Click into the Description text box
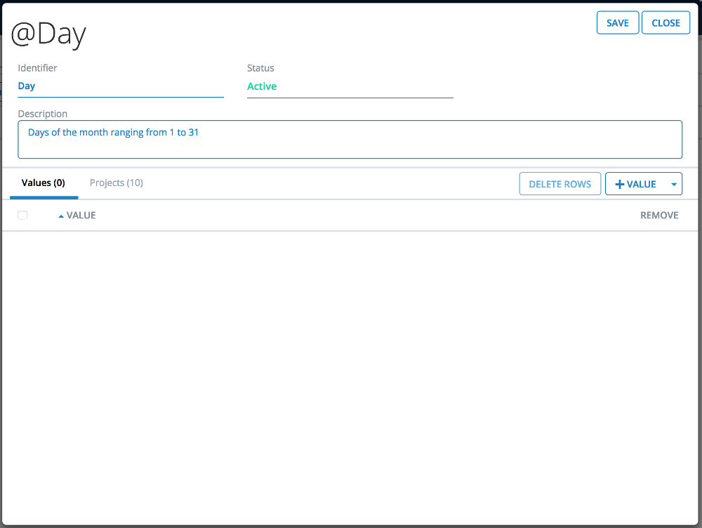 coord(350,140)
